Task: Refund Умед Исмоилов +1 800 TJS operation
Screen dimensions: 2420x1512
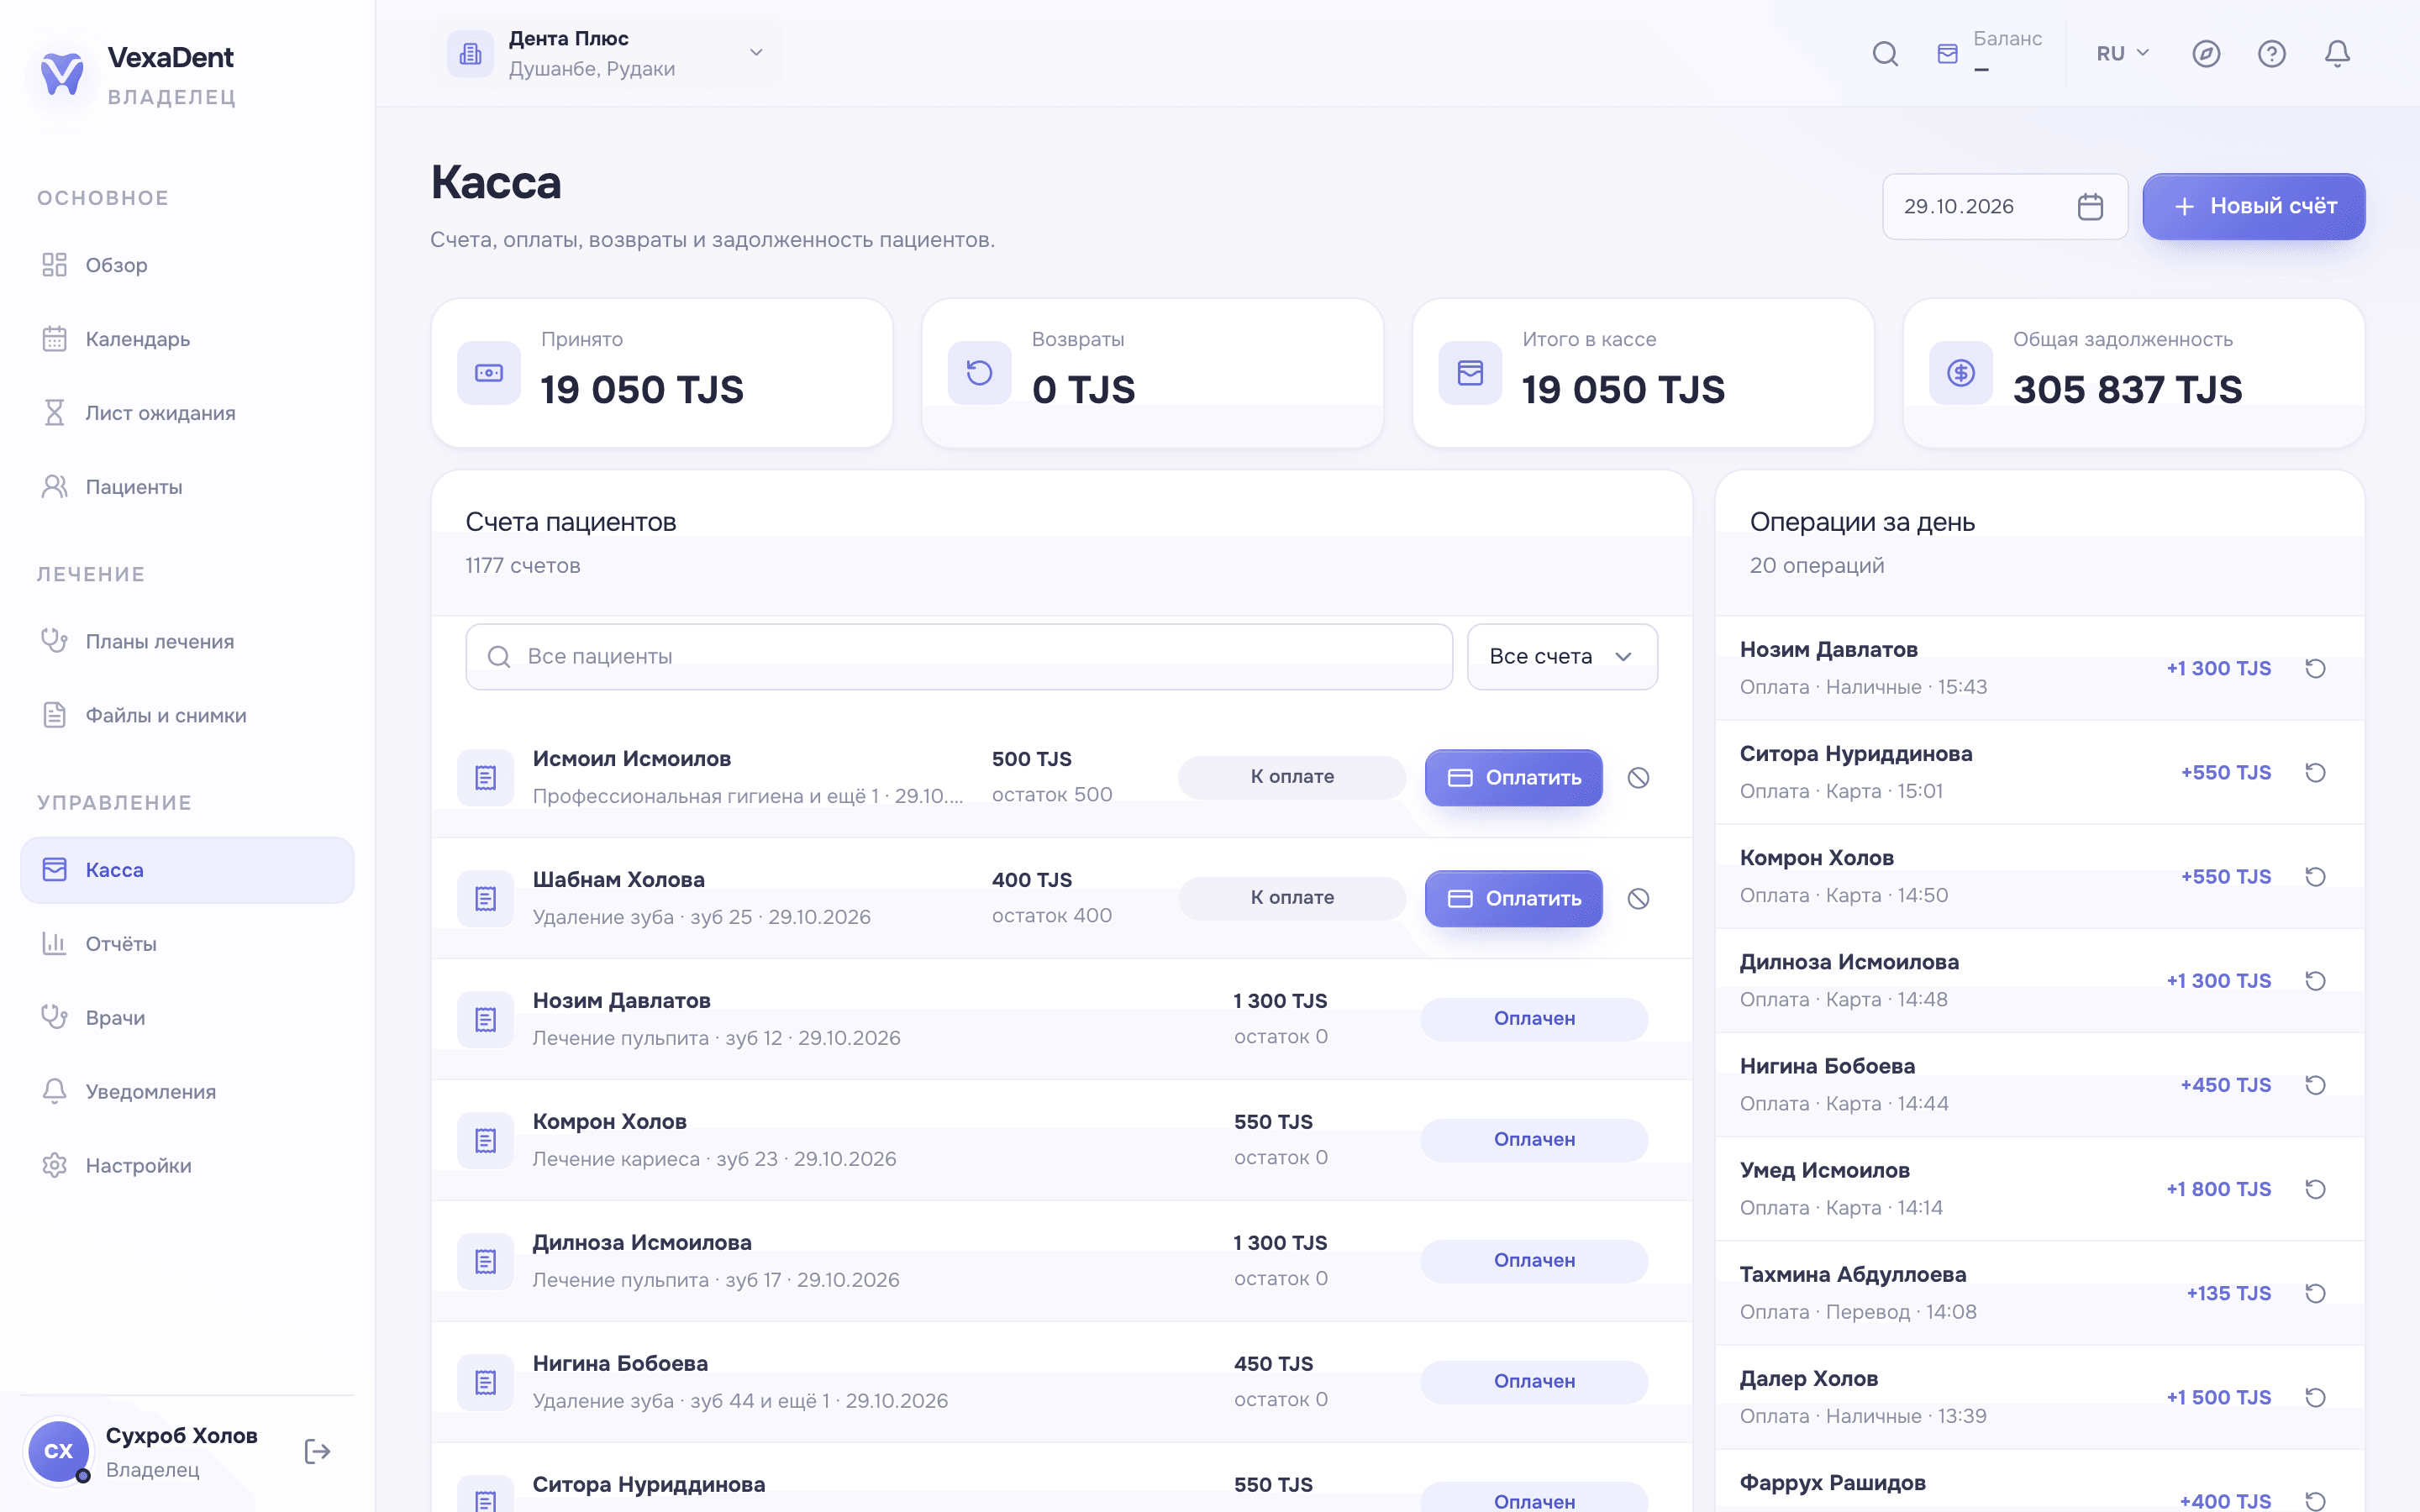Action: (2315, 1189)
